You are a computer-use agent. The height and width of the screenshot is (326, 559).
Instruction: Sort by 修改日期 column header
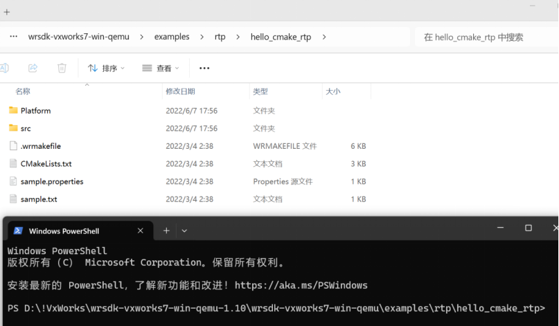[180, 91]
